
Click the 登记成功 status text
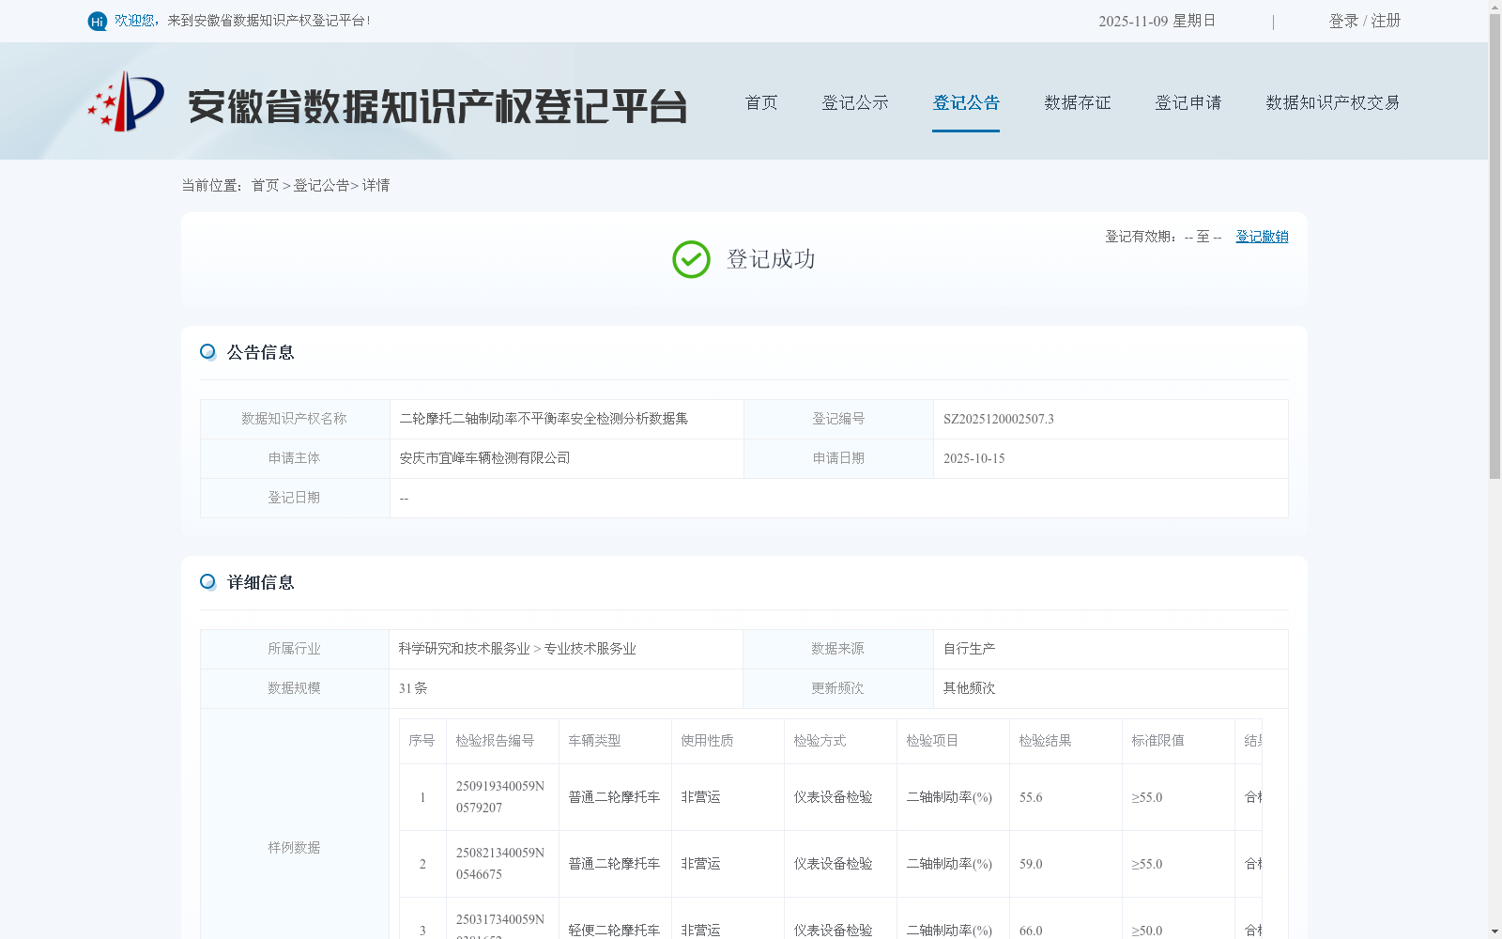pos(771,259)
